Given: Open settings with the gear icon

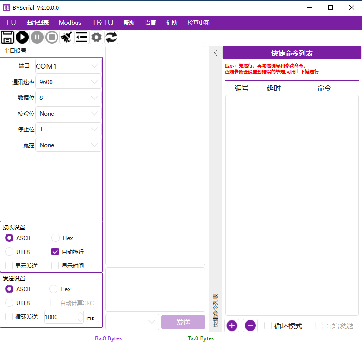Looking at the screenshot, I should click(96, 38).
